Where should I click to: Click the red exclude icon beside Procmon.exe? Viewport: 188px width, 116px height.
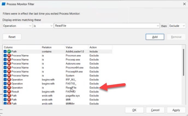[9, 56]
